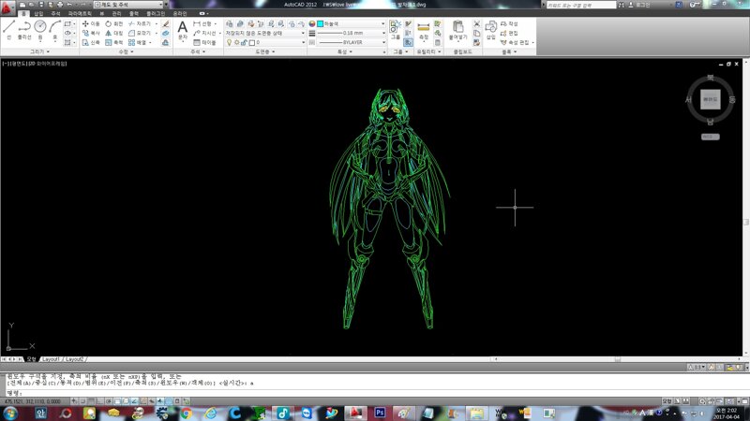The height and width of the screenshot is (421, 750).
Task: Click the Print icon in quick access toolbar
Action: coord(60,5)
